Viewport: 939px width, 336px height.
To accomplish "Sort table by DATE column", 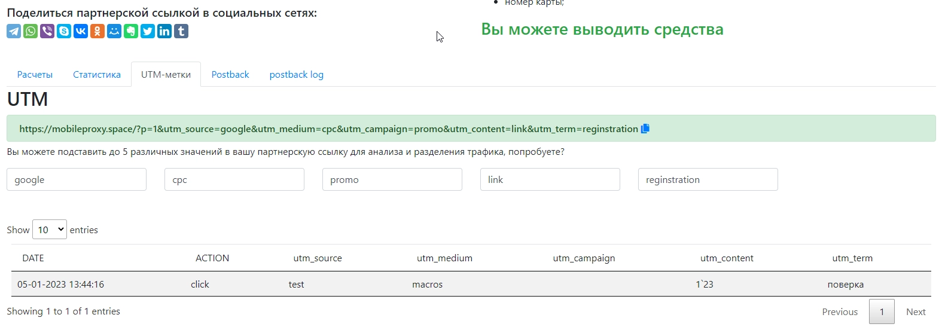I will [33, 258].
